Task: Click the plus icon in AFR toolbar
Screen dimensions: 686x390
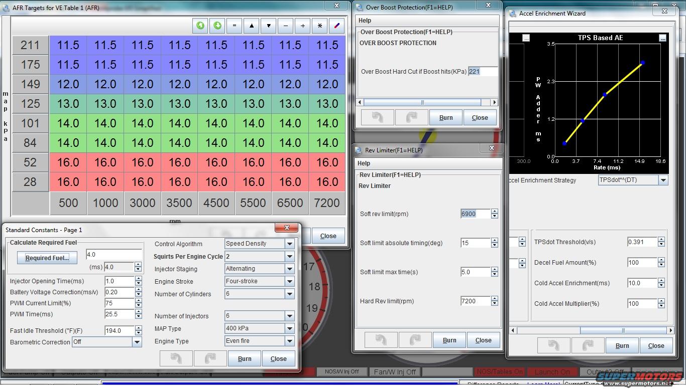Action: (303, 26)
